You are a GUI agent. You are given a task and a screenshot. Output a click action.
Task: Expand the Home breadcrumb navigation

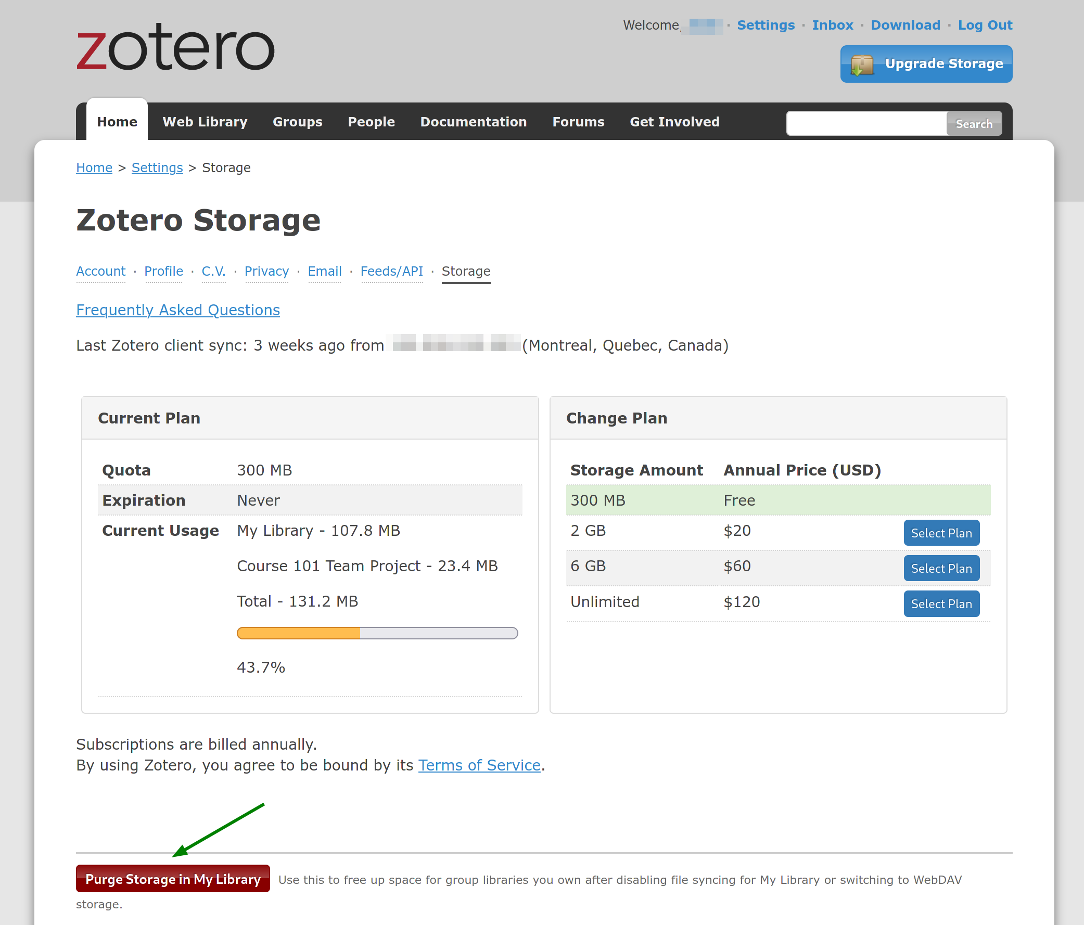(94, 167)
